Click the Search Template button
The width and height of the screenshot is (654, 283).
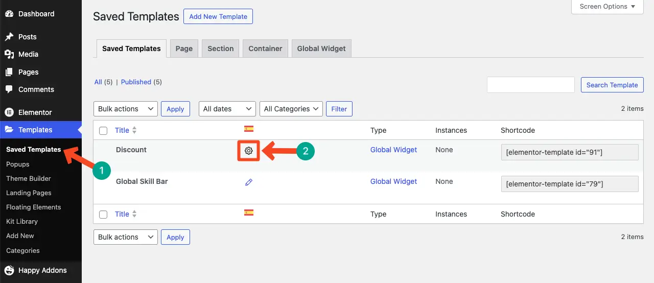coord(612,85)
